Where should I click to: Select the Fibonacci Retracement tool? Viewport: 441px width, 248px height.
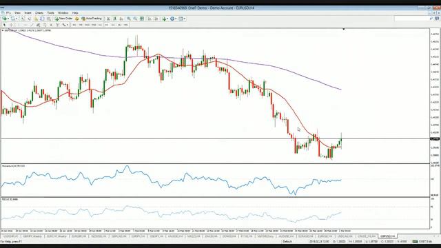[x=44, y=25]
